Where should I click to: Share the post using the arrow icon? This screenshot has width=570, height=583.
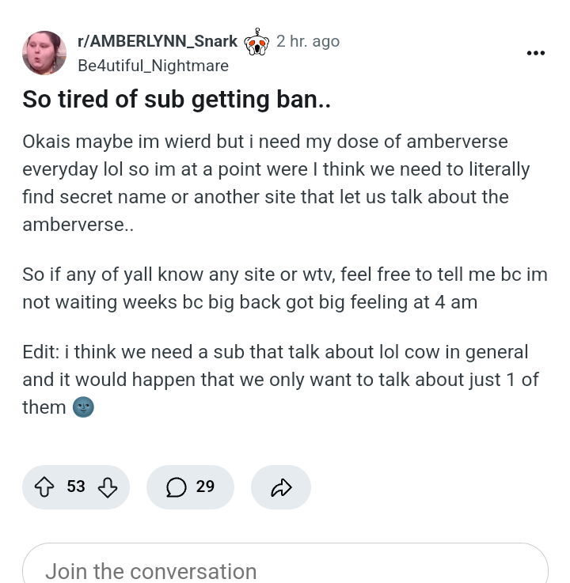(281, 487)
